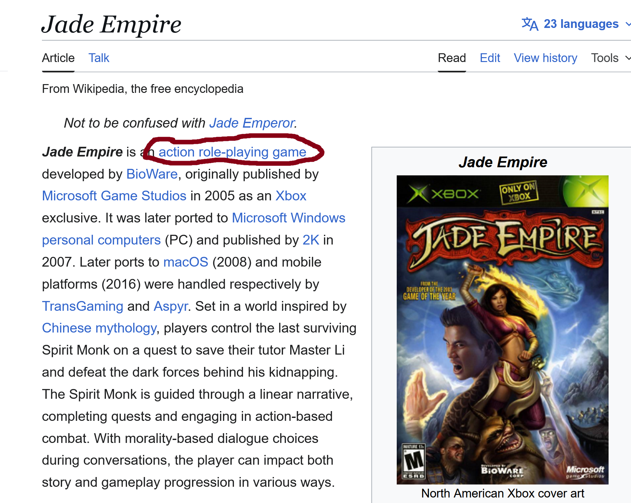Click the TransGaming link
The width and height of the screenshot is (631, 503).
[x=83, y=307]
